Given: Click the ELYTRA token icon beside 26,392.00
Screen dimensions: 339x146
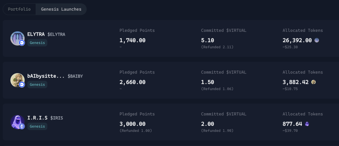Looking at the screenshot, I should click(x=316, y=40).
